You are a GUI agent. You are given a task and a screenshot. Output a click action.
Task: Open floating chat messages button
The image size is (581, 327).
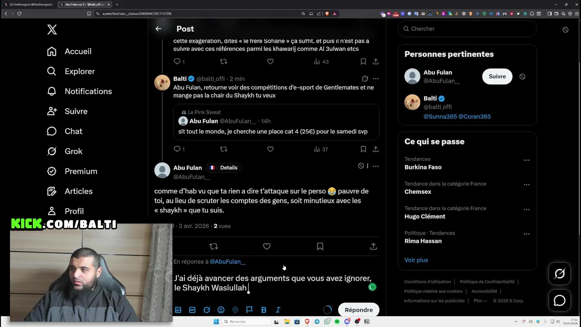click(560, 301)
